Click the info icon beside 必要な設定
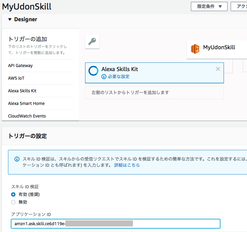The width and height of the screenshot is (247, 232). click(x=104, y=77)
